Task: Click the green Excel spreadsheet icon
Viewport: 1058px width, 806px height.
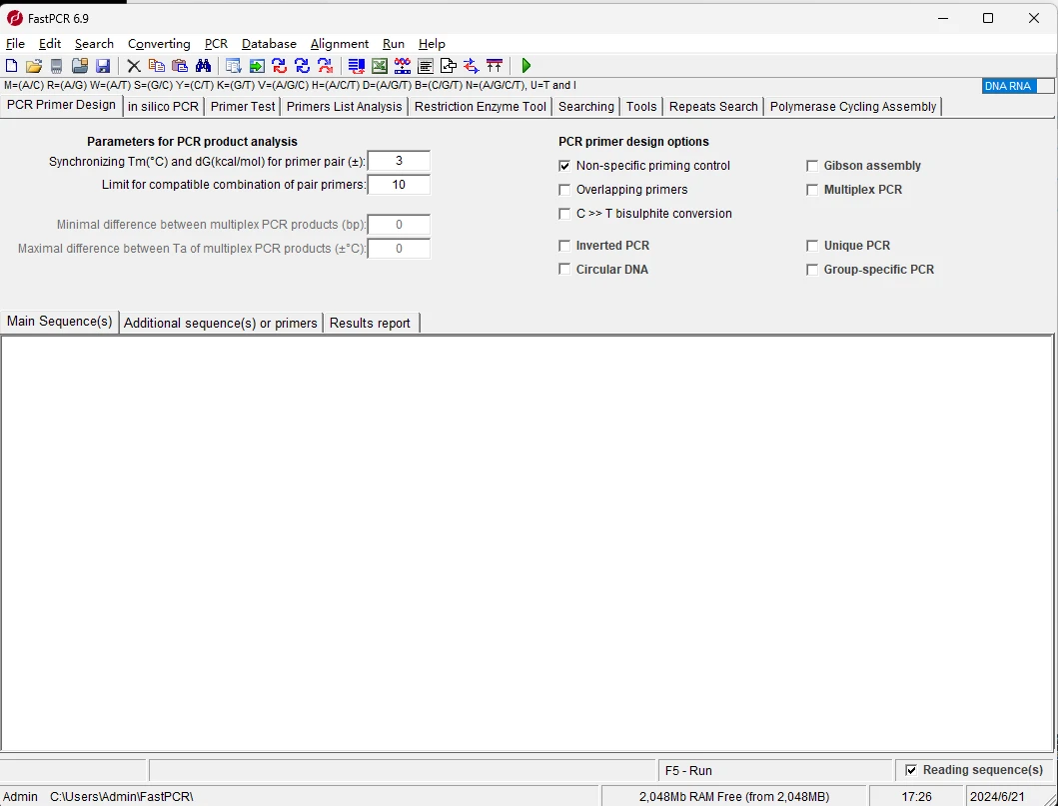Action: coord(380,66)
